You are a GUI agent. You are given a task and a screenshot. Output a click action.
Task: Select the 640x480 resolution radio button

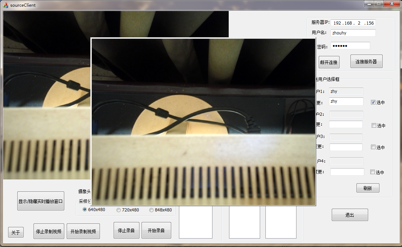(85, 210)
